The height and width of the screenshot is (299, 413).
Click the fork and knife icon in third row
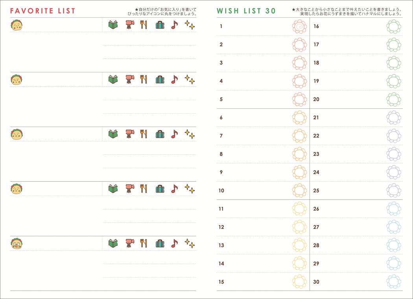[144, 134]
